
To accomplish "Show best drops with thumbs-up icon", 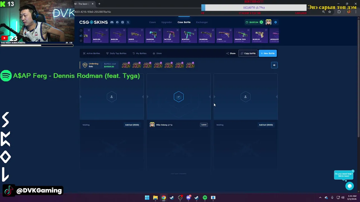I will tap(81, 36).
